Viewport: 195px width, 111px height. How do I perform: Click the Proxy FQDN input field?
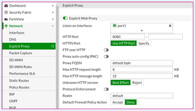pos(142,63)
